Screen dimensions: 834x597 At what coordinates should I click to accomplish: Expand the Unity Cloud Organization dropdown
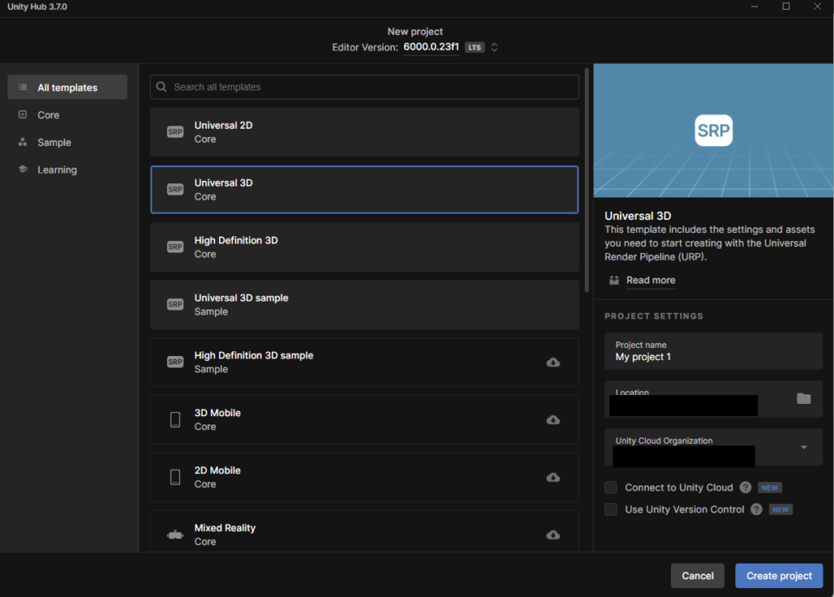(x=804, y=447)
